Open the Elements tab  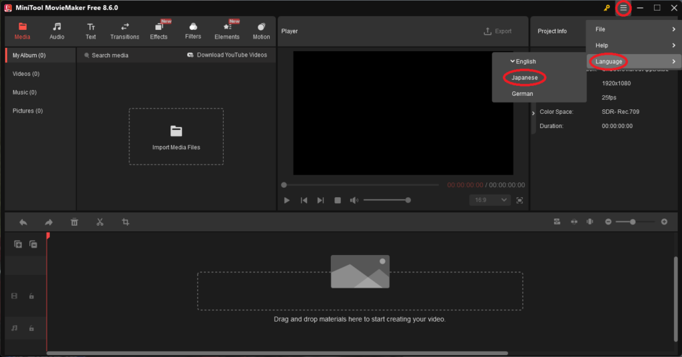pyautogui.click(x=227, y=31)
